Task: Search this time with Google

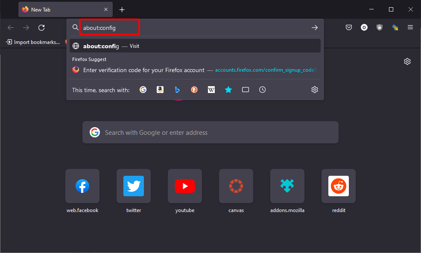Action: [143, 90]
